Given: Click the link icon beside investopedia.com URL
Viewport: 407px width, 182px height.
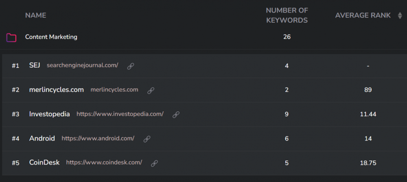Looking at the screenshot, I should tap(176, 115).
